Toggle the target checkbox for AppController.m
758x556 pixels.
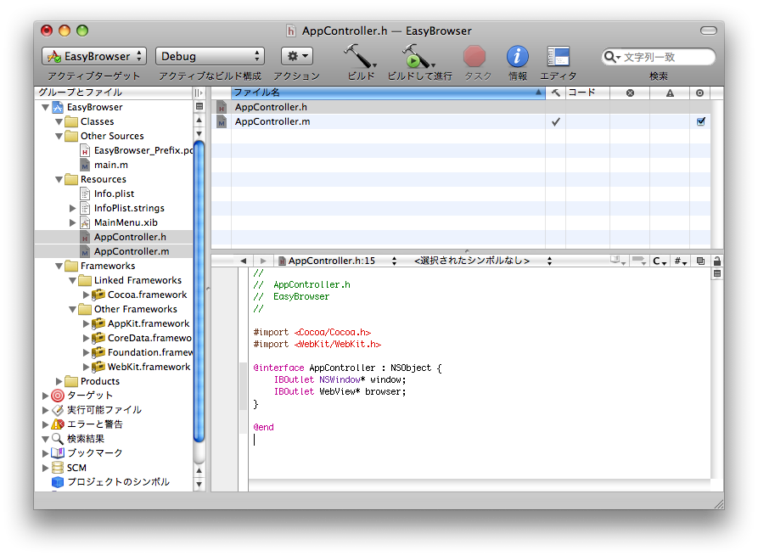click(x=700, y=121)
